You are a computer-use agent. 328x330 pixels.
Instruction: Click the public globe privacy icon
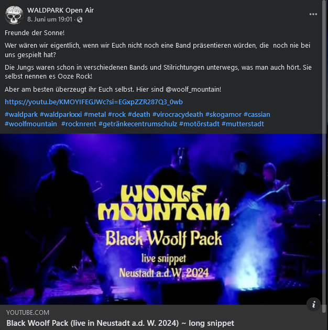(x=80, y=19)
